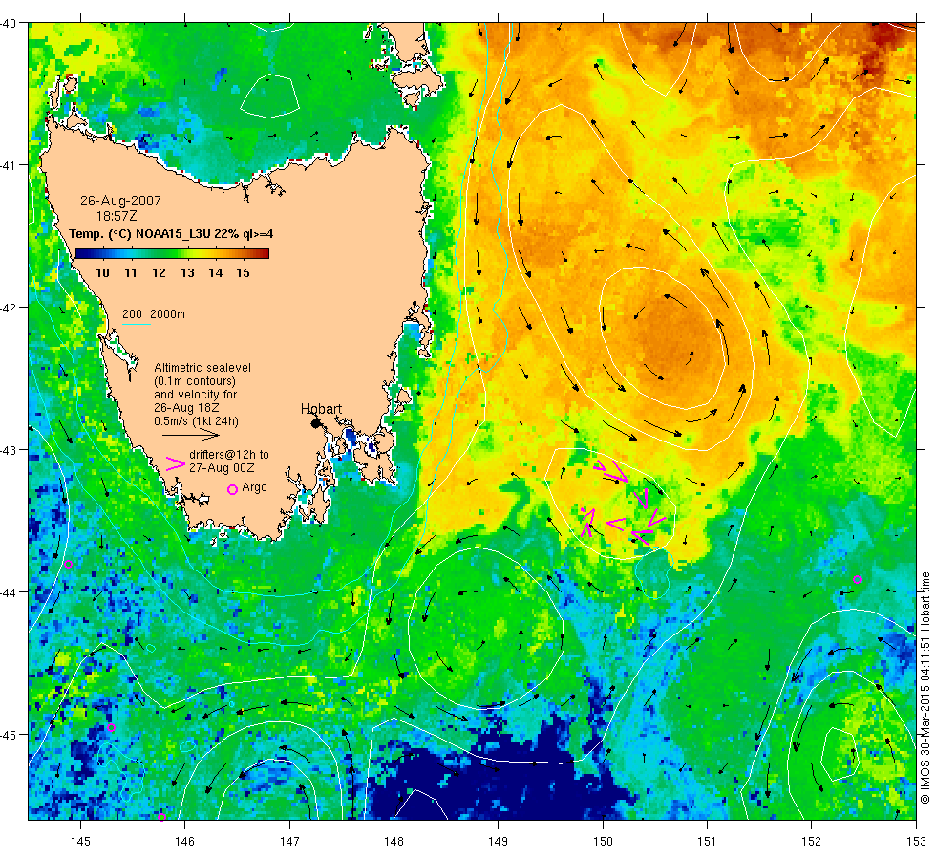936x860 pixels.
Task: Click the Argo legend label
Action: point(255,488)
